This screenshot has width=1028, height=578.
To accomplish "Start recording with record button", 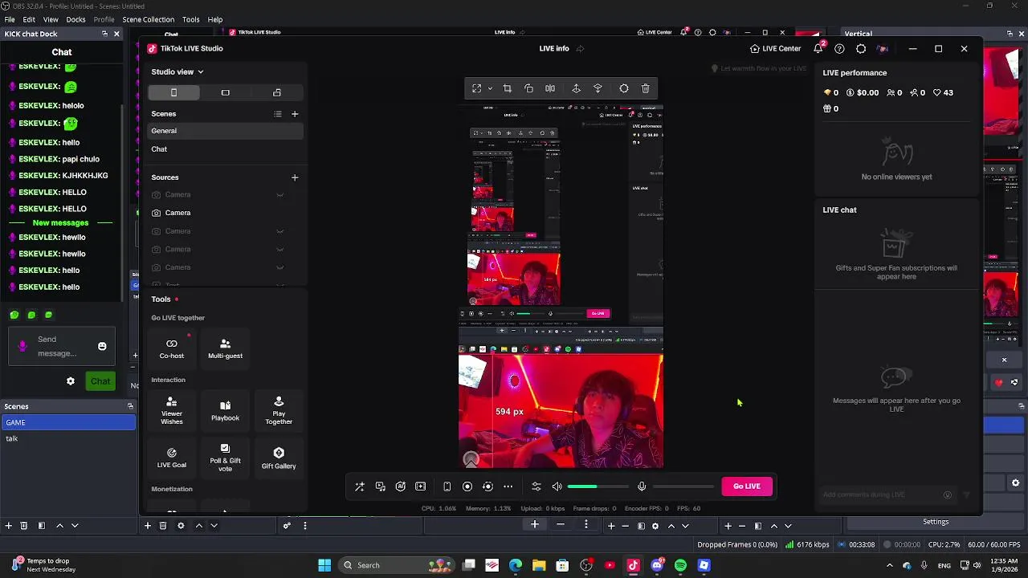I will (x=467, y=486).
